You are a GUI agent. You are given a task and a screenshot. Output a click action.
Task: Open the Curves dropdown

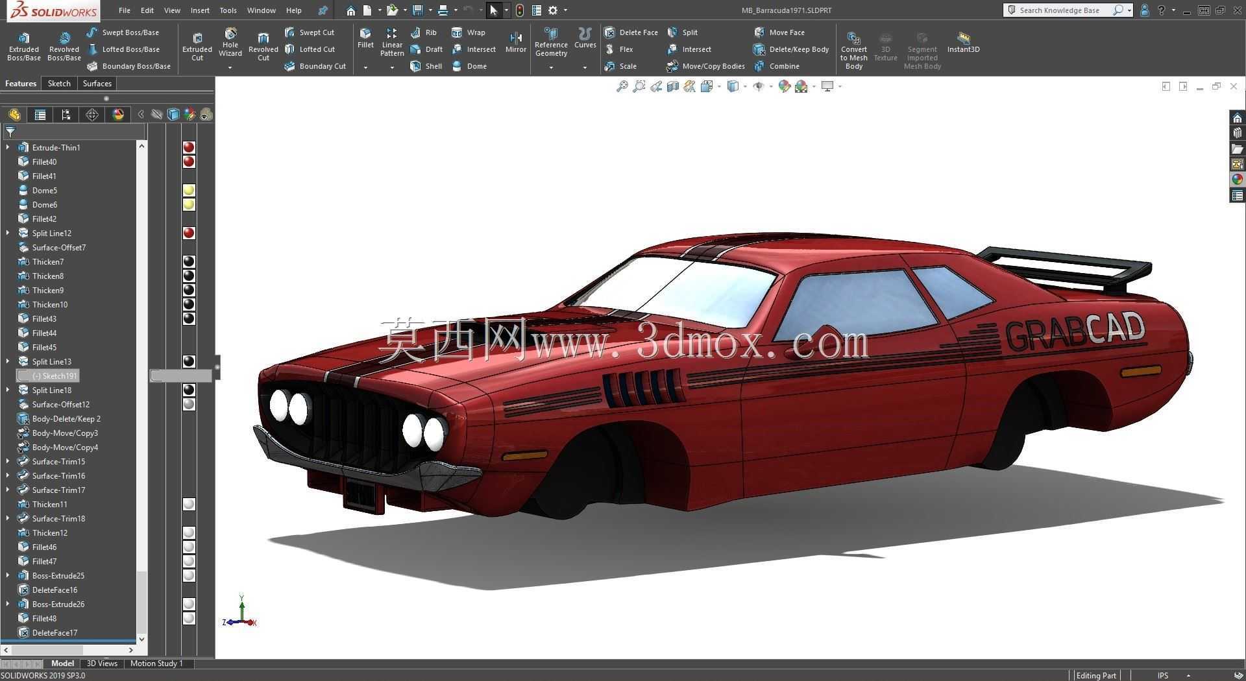[585, 67]
